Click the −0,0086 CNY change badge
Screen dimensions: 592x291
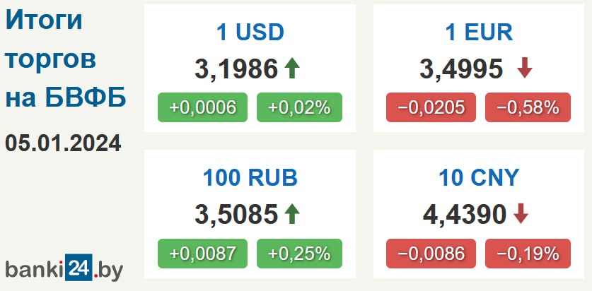pyautogui.click(x=431, y=253)
